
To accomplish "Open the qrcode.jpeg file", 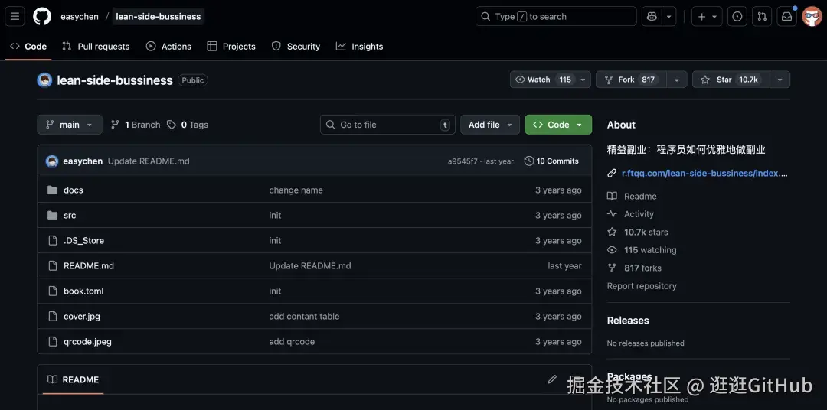I will coord(87,342).
